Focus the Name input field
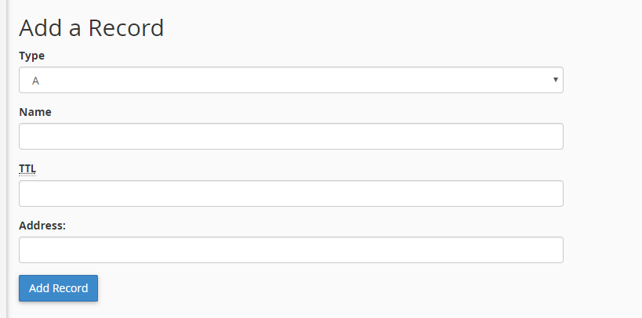 (x=291, y=136)
